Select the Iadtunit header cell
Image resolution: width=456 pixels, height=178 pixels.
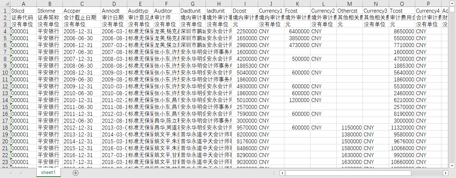tap(219, 10)
